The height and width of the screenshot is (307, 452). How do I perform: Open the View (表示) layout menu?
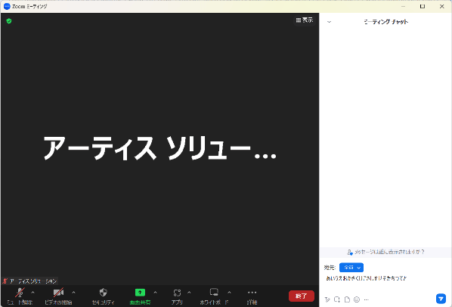[x=305, y=20]
